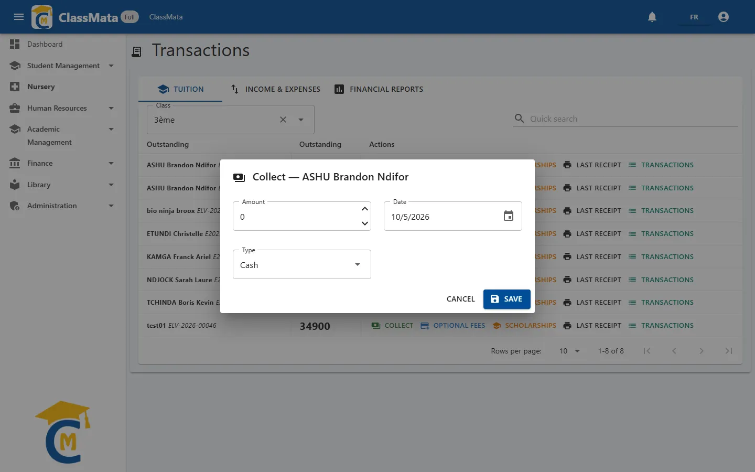Viewport: 755px width, 472px height.
Task: Switch language with the FR button
Action: 694,17
